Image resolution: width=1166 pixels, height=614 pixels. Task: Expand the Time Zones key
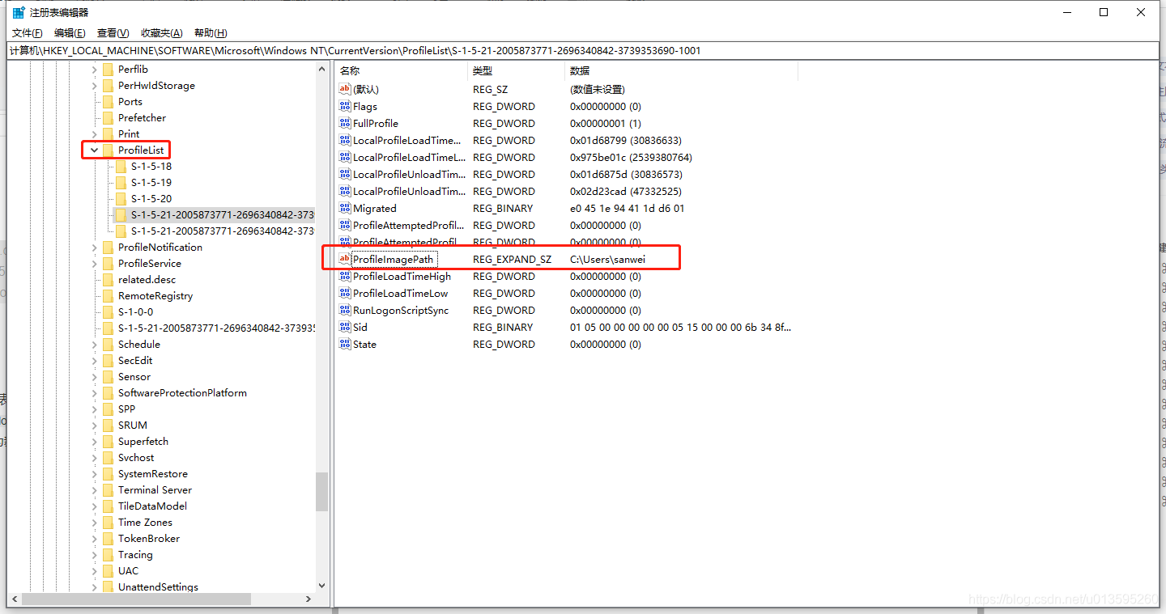(x=95, y=522)
